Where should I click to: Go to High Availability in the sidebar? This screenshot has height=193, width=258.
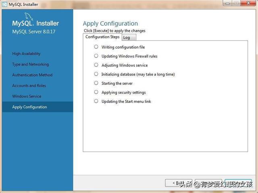click(26, 54)
